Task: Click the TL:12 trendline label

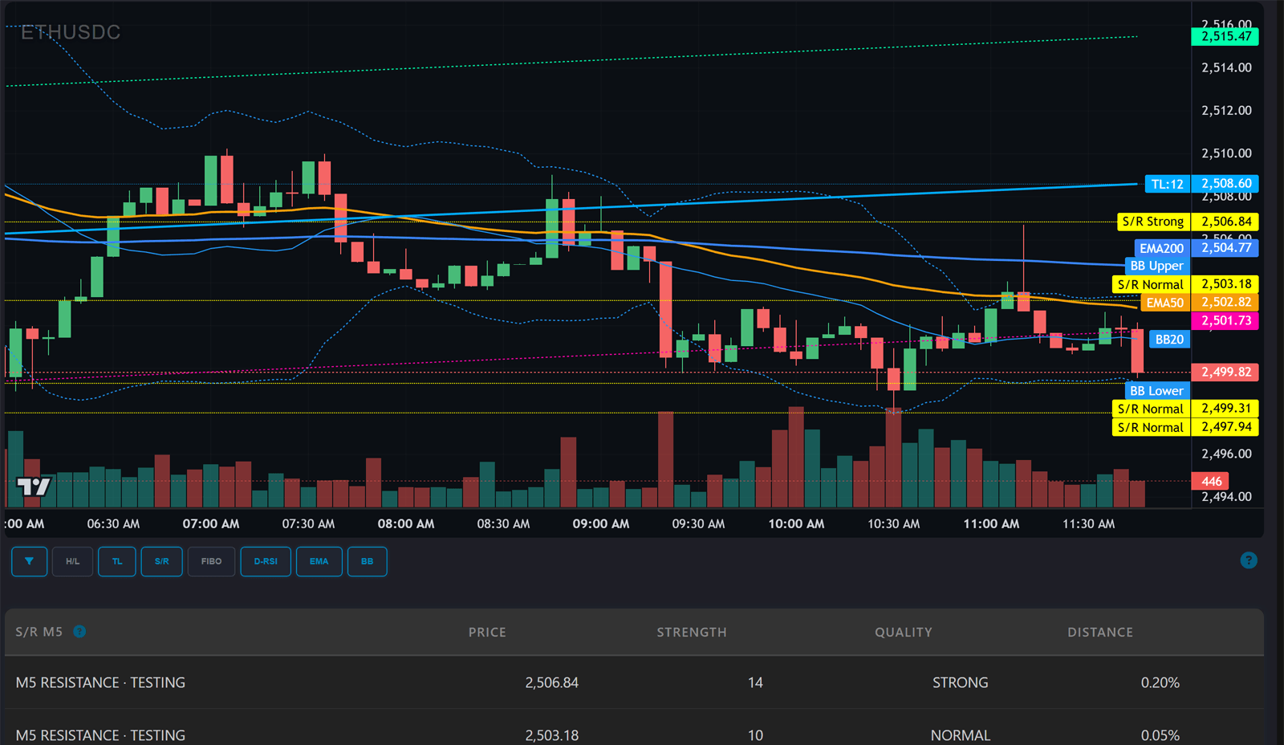Action: (x=1167, y=184)
